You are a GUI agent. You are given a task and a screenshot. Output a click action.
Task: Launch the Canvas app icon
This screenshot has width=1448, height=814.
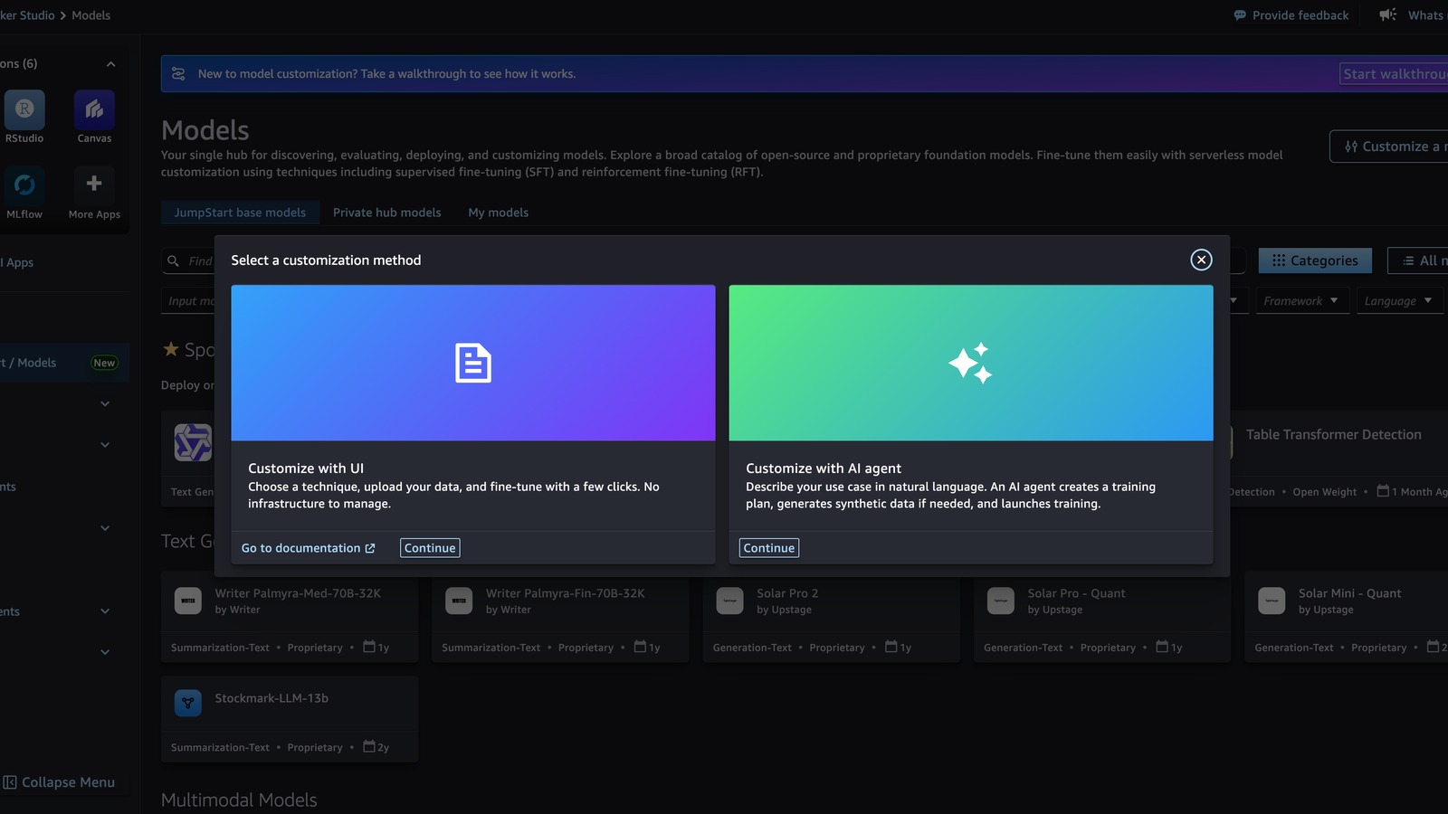(94, 109)
